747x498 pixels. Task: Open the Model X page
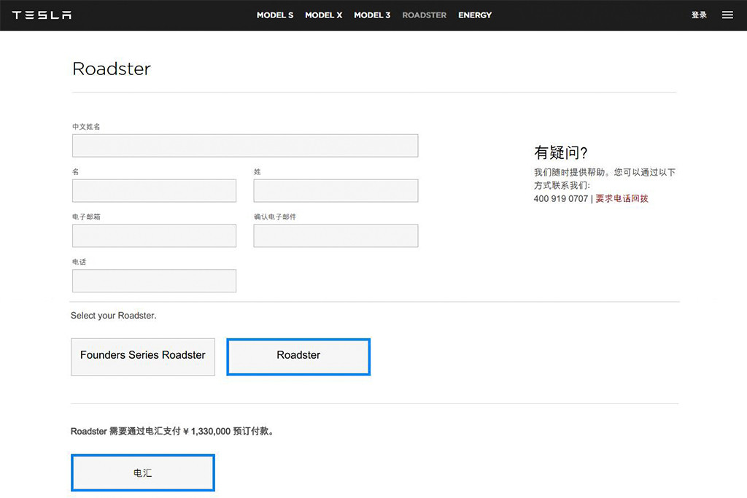[x=323, y=15]
